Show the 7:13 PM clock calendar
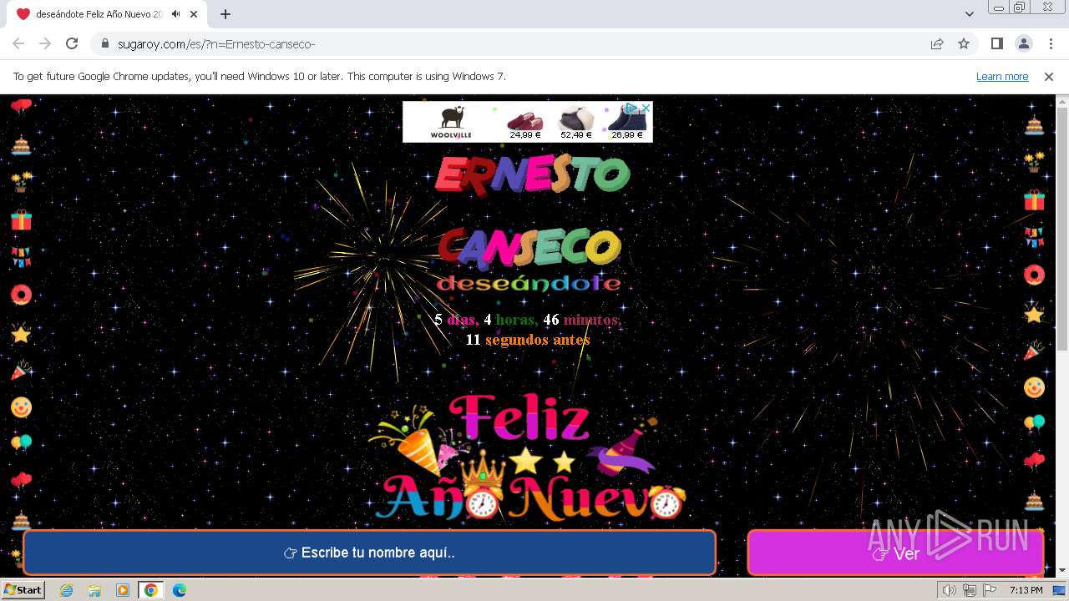Screen dimensions: 1069x601 [x=1026, y=590]
